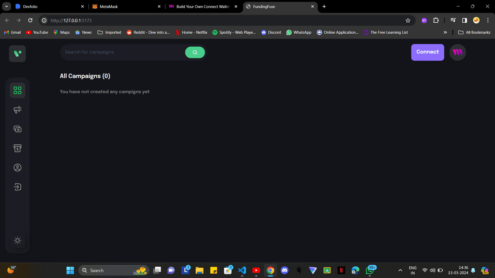Open the purple extension icon in toolbar

pos(424,21)
